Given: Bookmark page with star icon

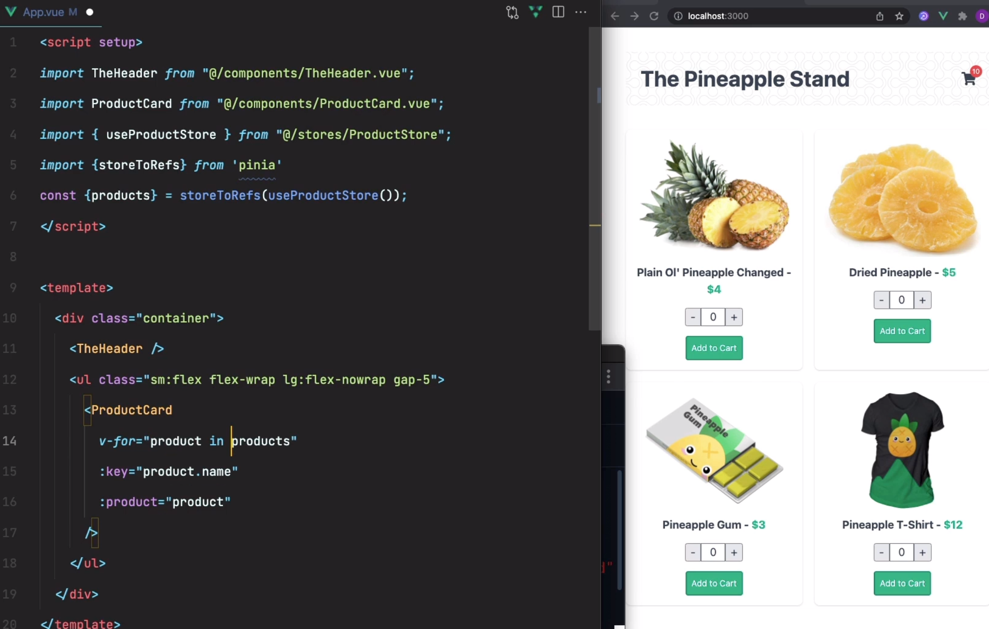Looking at the screenshot, I should click(x=899, y=16).
